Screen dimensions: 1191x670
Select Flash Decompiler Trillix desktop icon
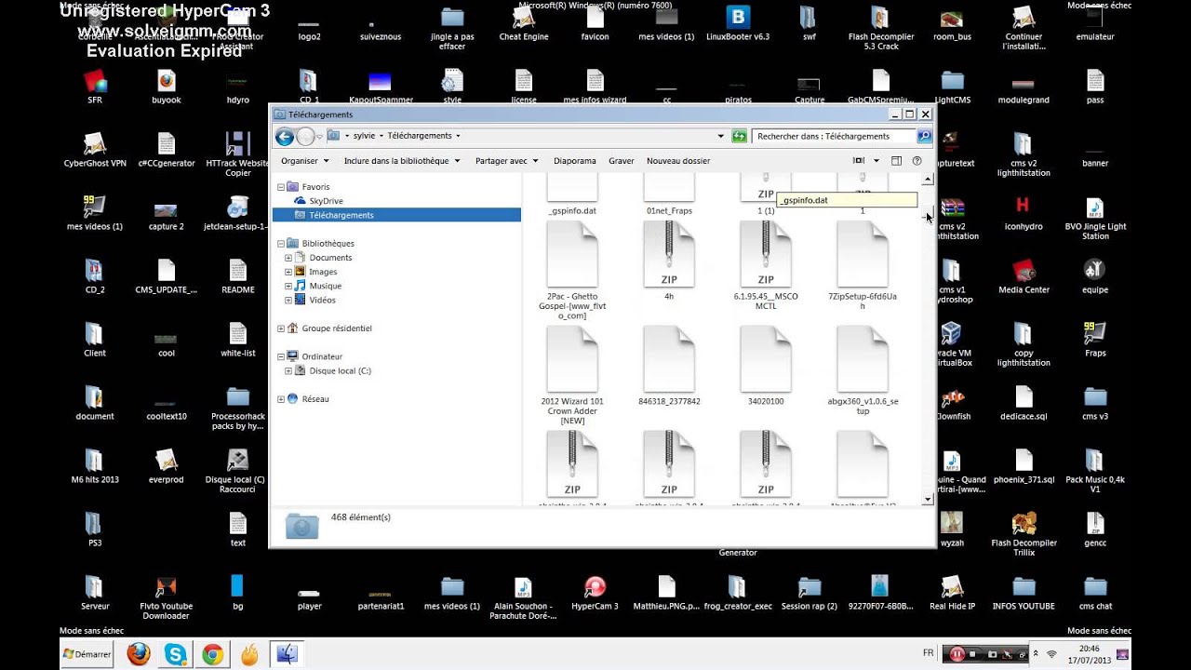(1024, 524)
